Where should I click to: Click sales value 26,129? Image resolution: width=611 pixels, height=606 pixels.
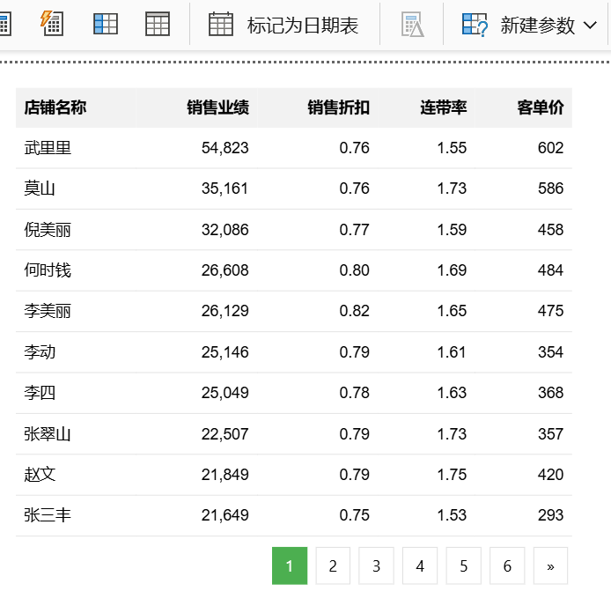(225, 311)
